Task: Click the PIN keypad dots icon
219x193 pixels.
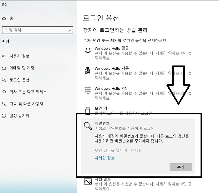Action: click(88, 91)
